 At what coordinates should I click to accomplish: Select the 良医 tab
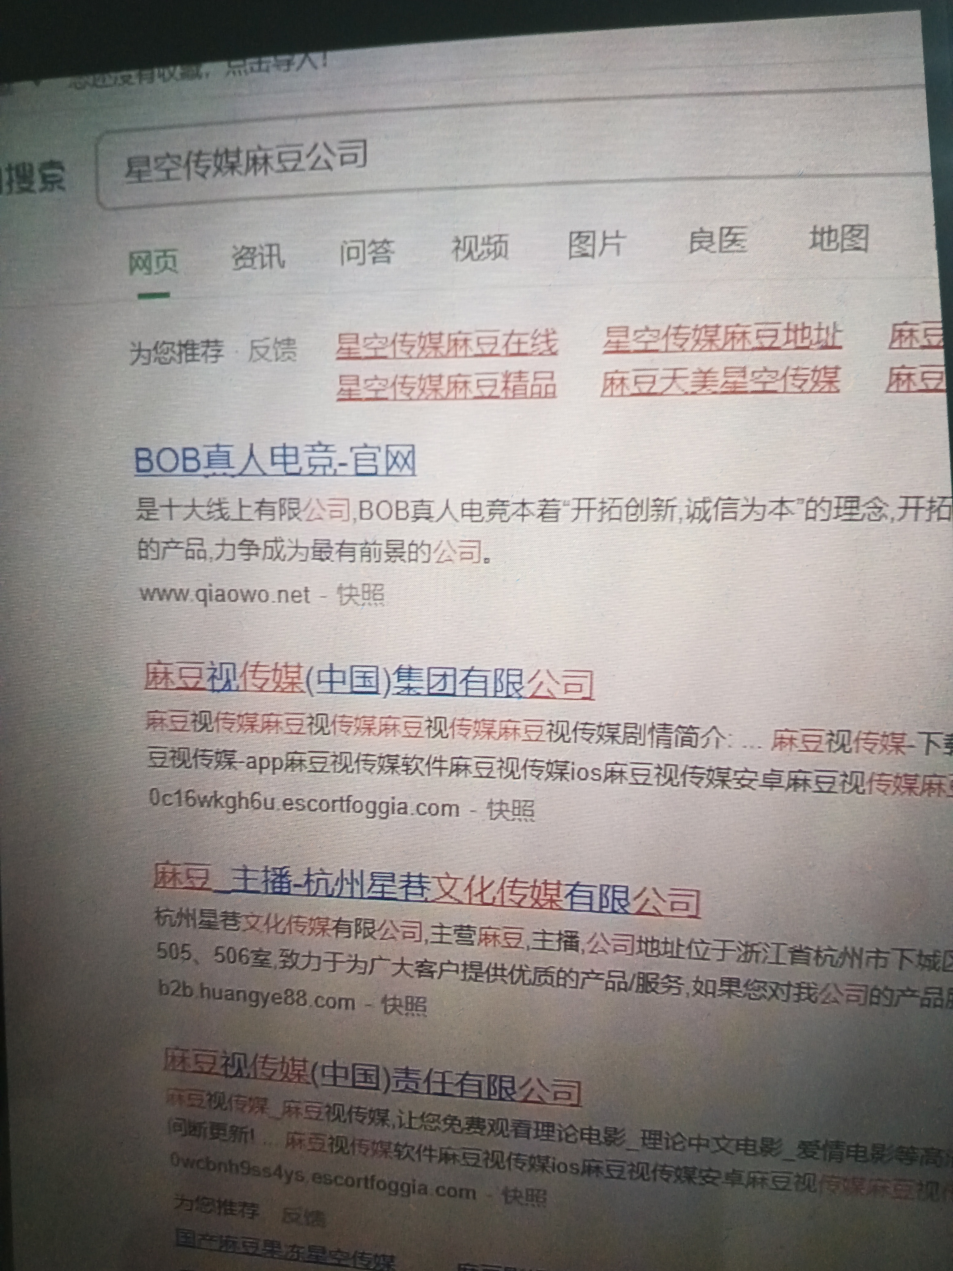[718, 240]
